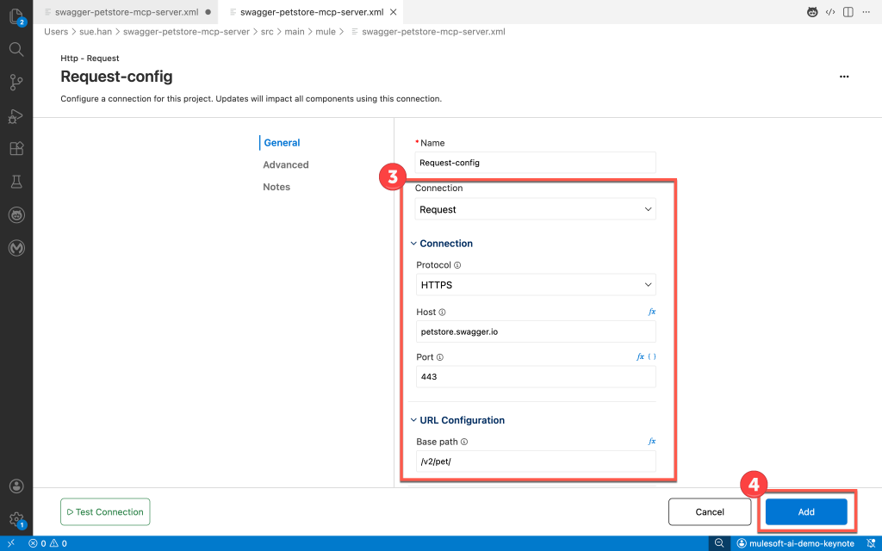
Task: Collapse the URL Configuration section
Action: pyautogui.click(x=413, y=420)
